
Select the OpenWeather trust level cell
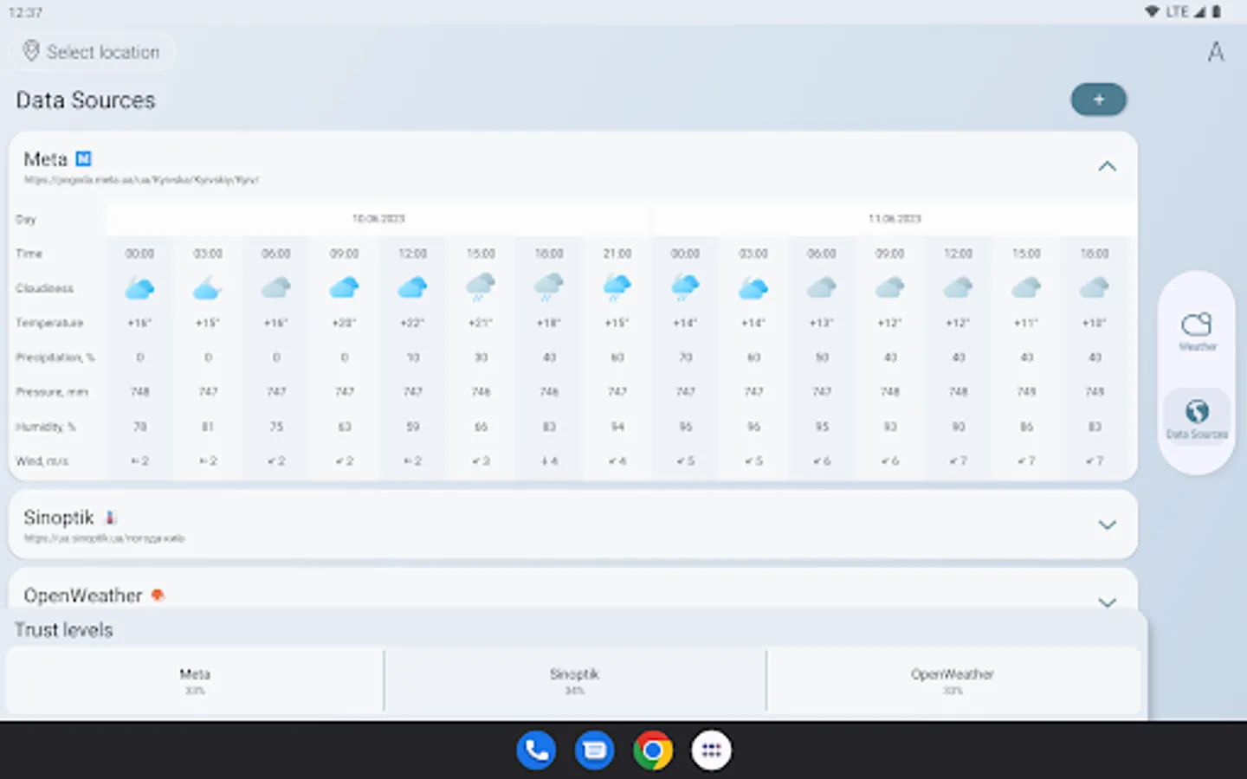click(953, 681)
